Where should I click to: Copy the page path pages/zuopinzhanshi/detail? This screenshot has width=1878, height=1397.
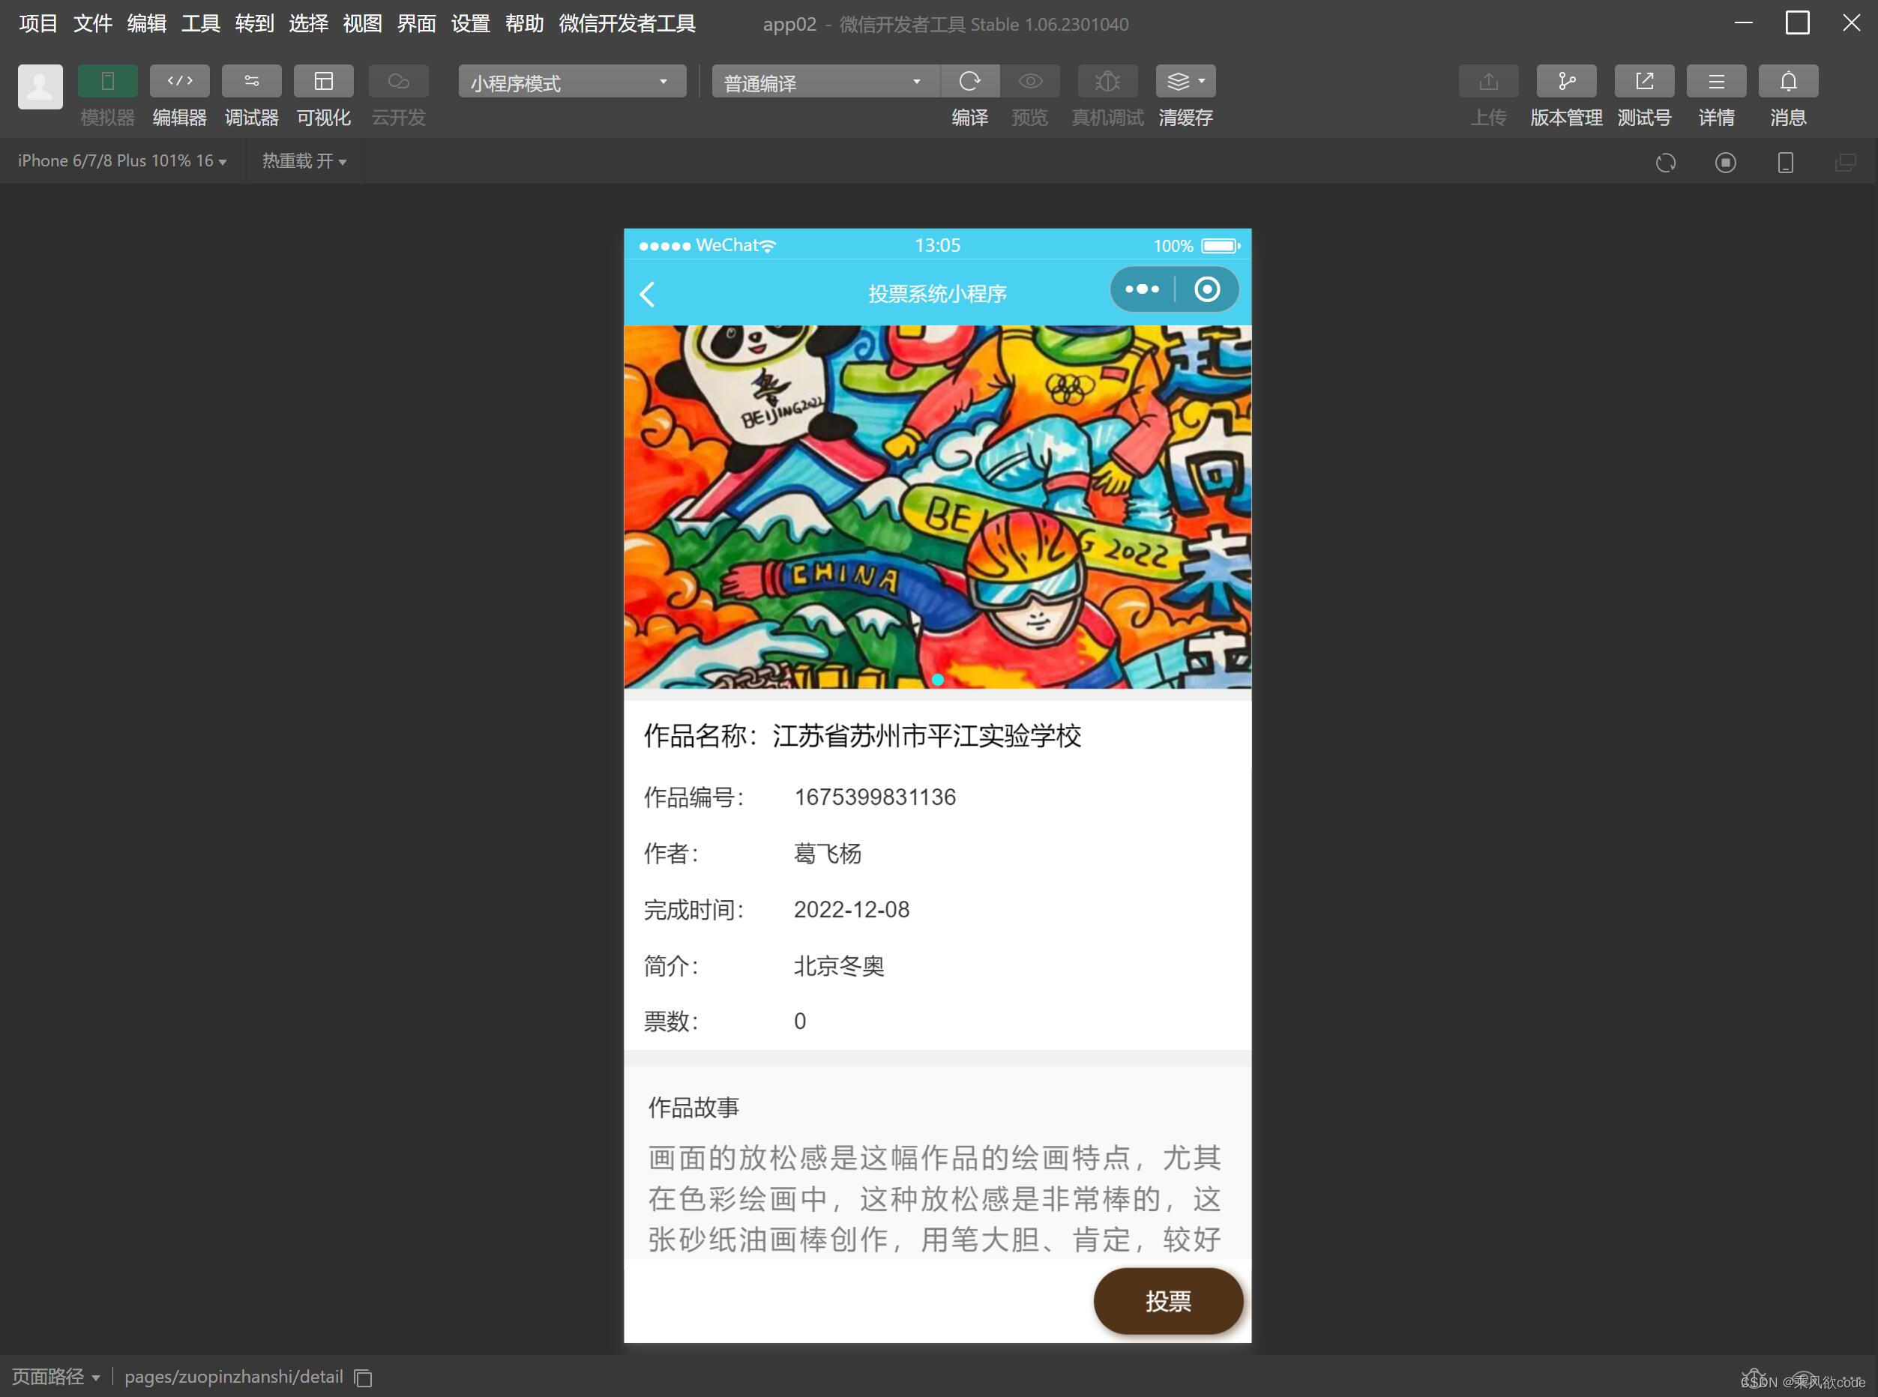(363, 1378)
